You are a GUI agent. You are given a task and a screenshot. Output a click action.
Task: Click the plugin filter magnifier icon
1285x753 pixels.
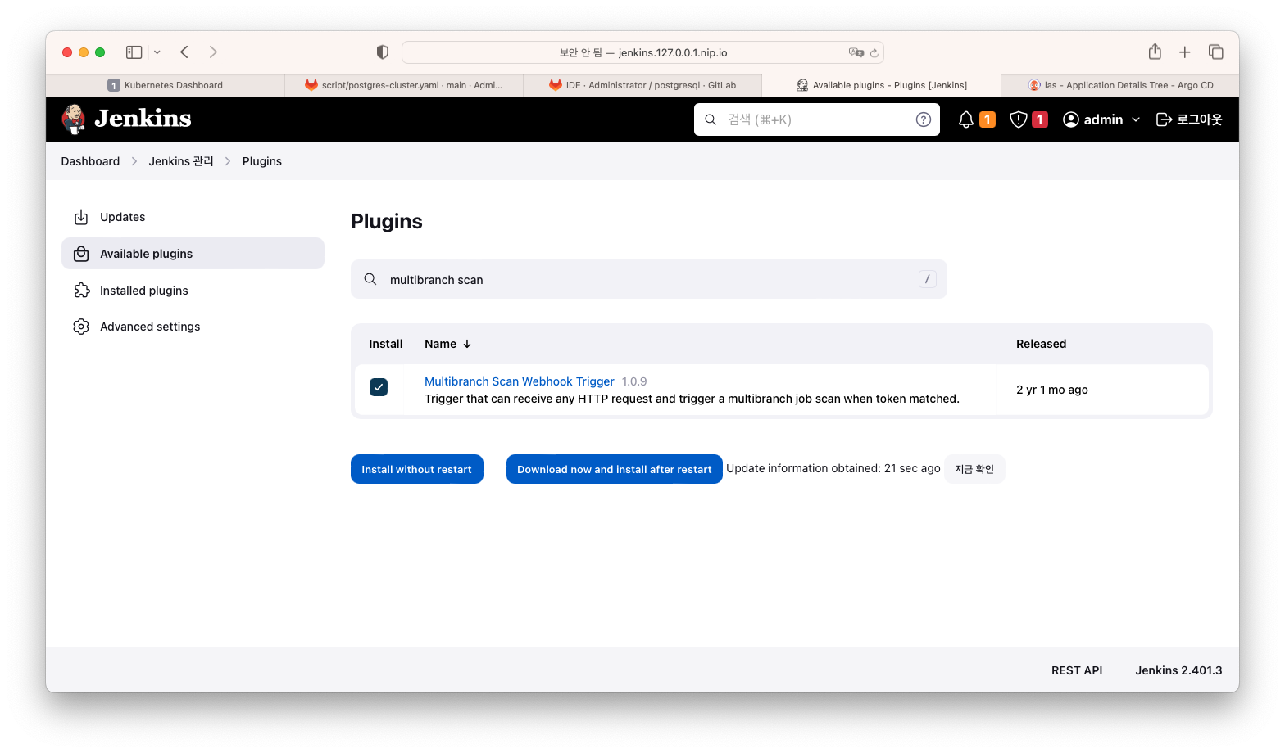point(370,279)
